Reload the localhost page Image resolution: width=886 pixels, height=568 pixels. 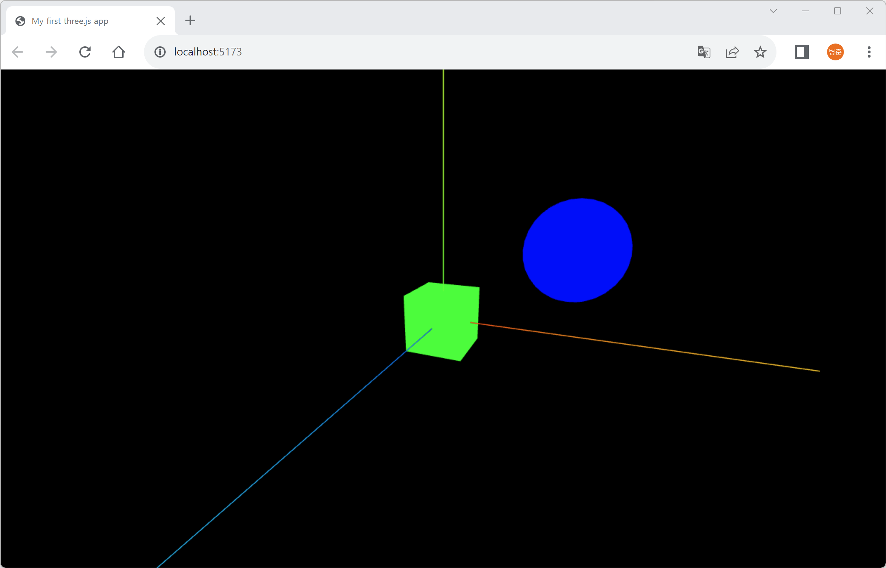click(x=85, y=52)
